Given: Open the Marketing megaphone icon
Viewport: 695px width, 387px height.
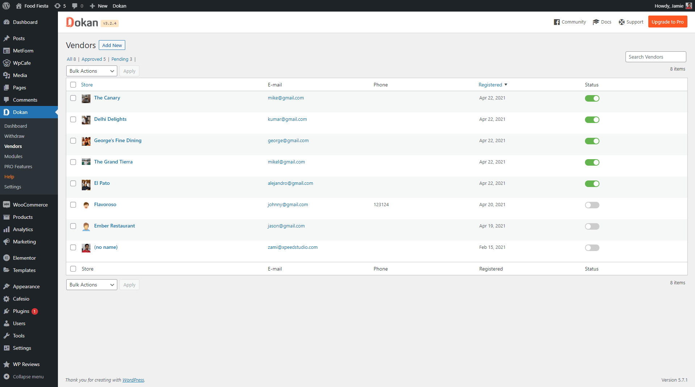Looking at the screenshot, I should tap(7, 242).
